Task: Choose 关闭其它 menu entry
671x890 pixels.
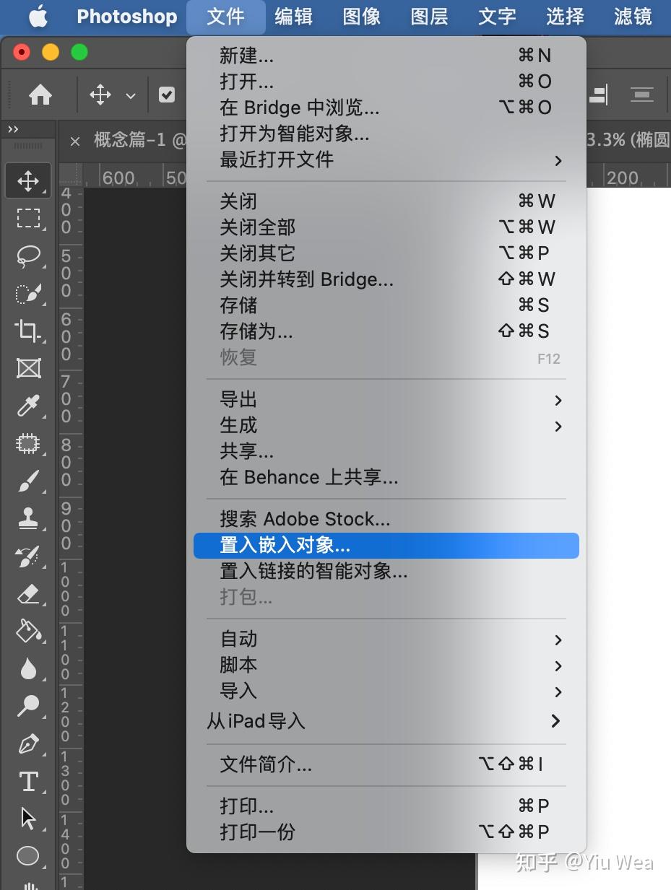Action: click(x=386, y=253)
